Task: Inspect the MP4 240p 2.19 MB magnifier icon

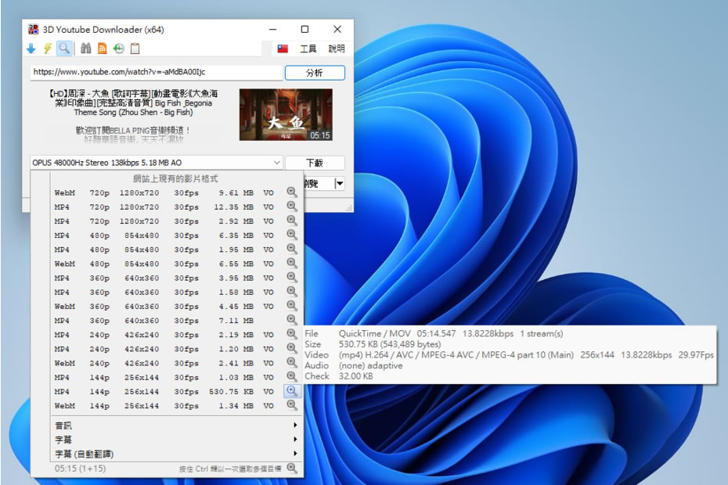Action: pyautogui.click(x=291, y=334)
